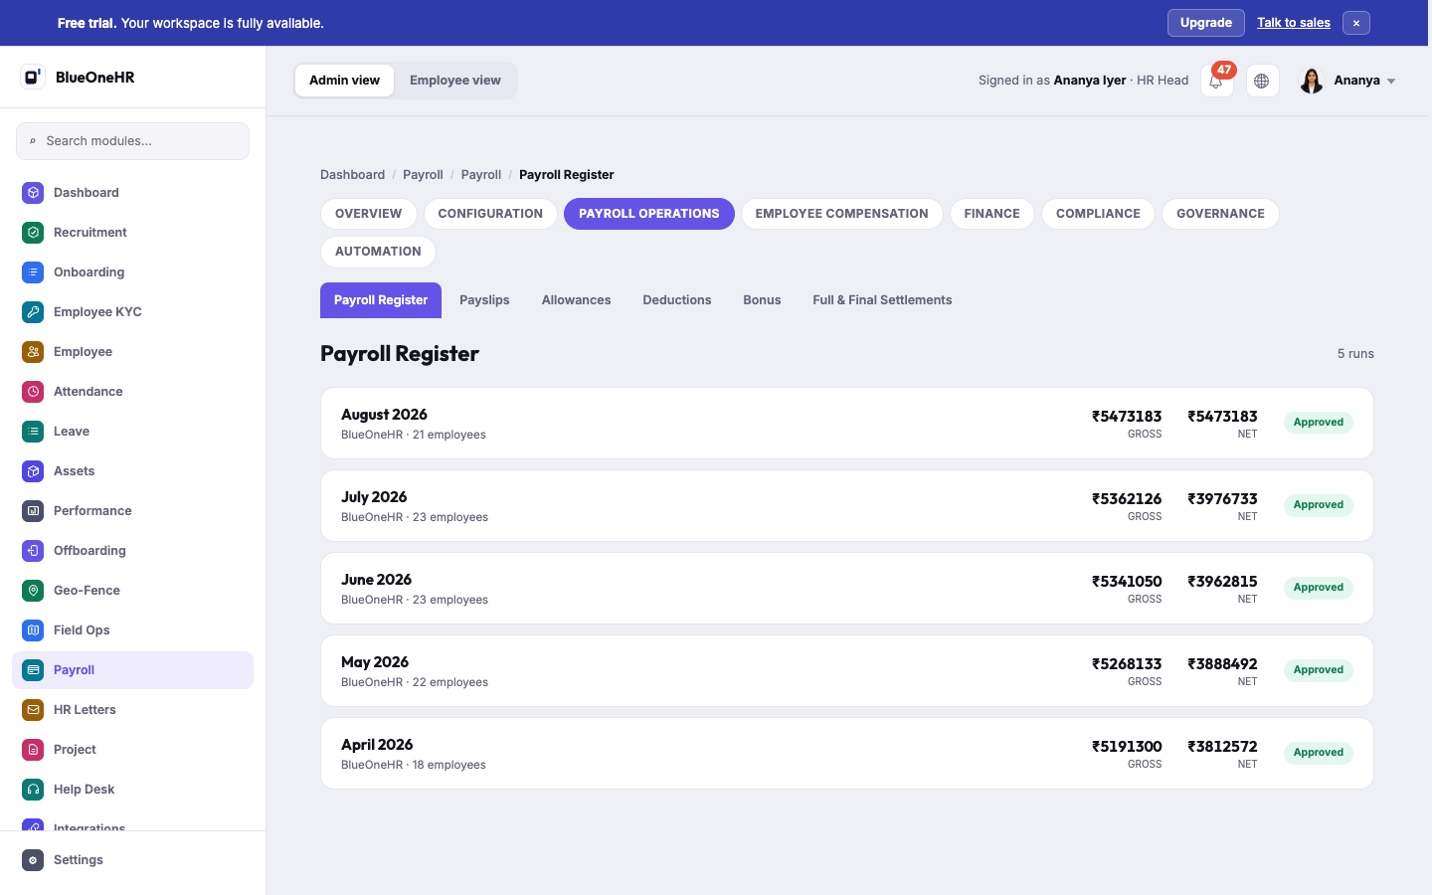Open the HR Letters envelope icon
The width and height of the screenshot is (1432, 895).
[x=33, y=710]
